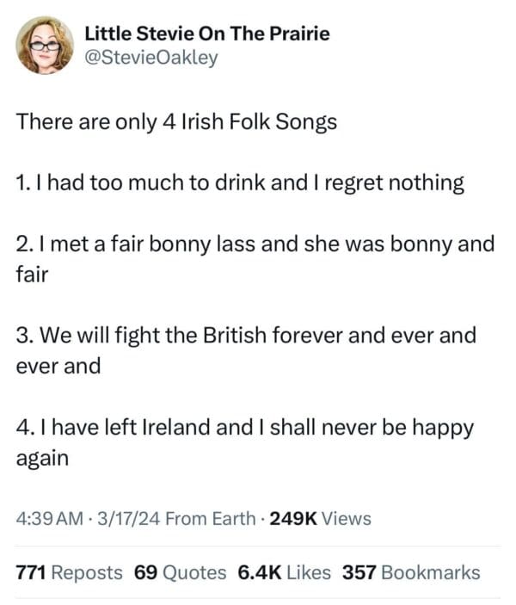Screen dimensions: 516x605
Task: Click the 3/17/24 post date
Action: pos(129,518)
